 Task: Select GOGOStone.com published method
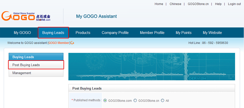[105, 100]
